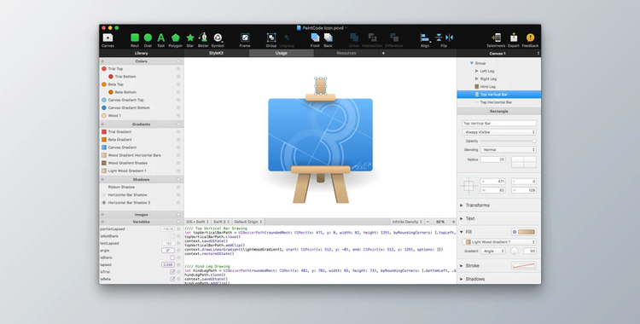This screenshot has width=640, height=324.
Task: Open the Light Wood Gradient 1 dropdown
Action: [x=499, y=242]
